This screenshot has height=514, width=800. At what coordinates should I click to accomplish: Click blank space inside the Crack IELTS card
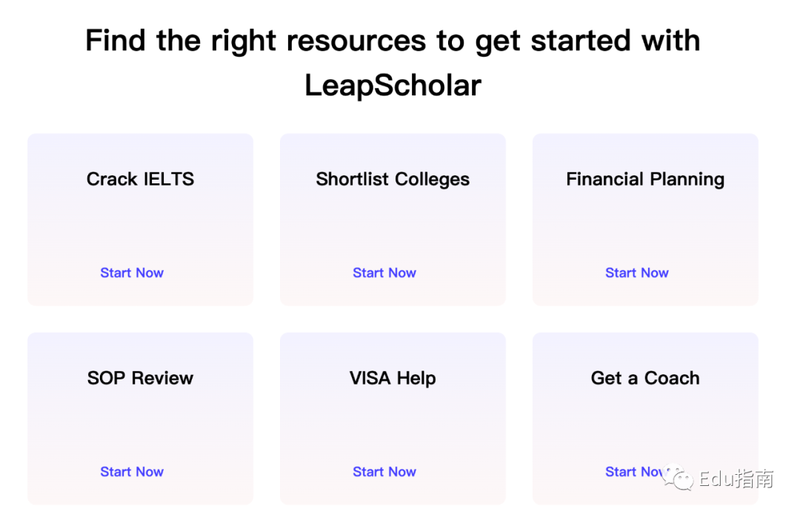(140, 226)
